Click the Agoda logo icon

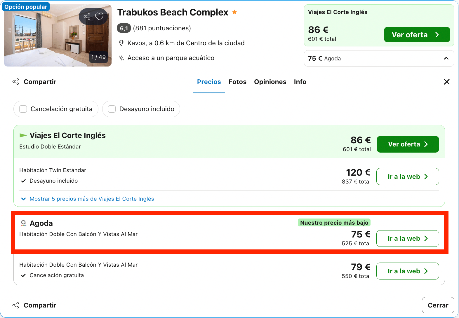[23, 223]
